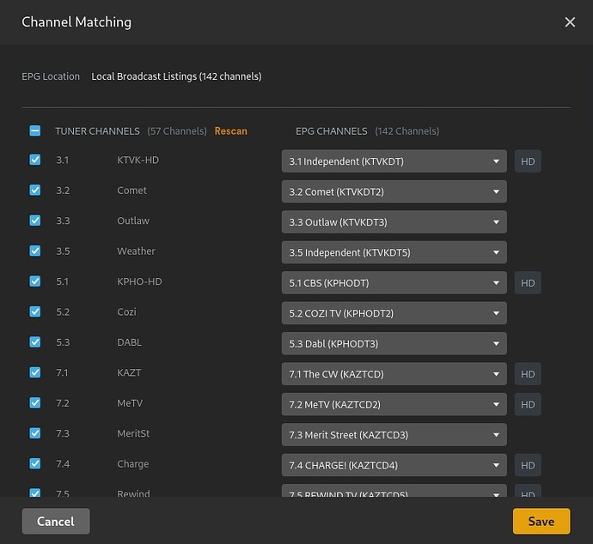Uncheck channel 7.3 MeritSt
Screen dimensions: 593x544
coord(35,433)
